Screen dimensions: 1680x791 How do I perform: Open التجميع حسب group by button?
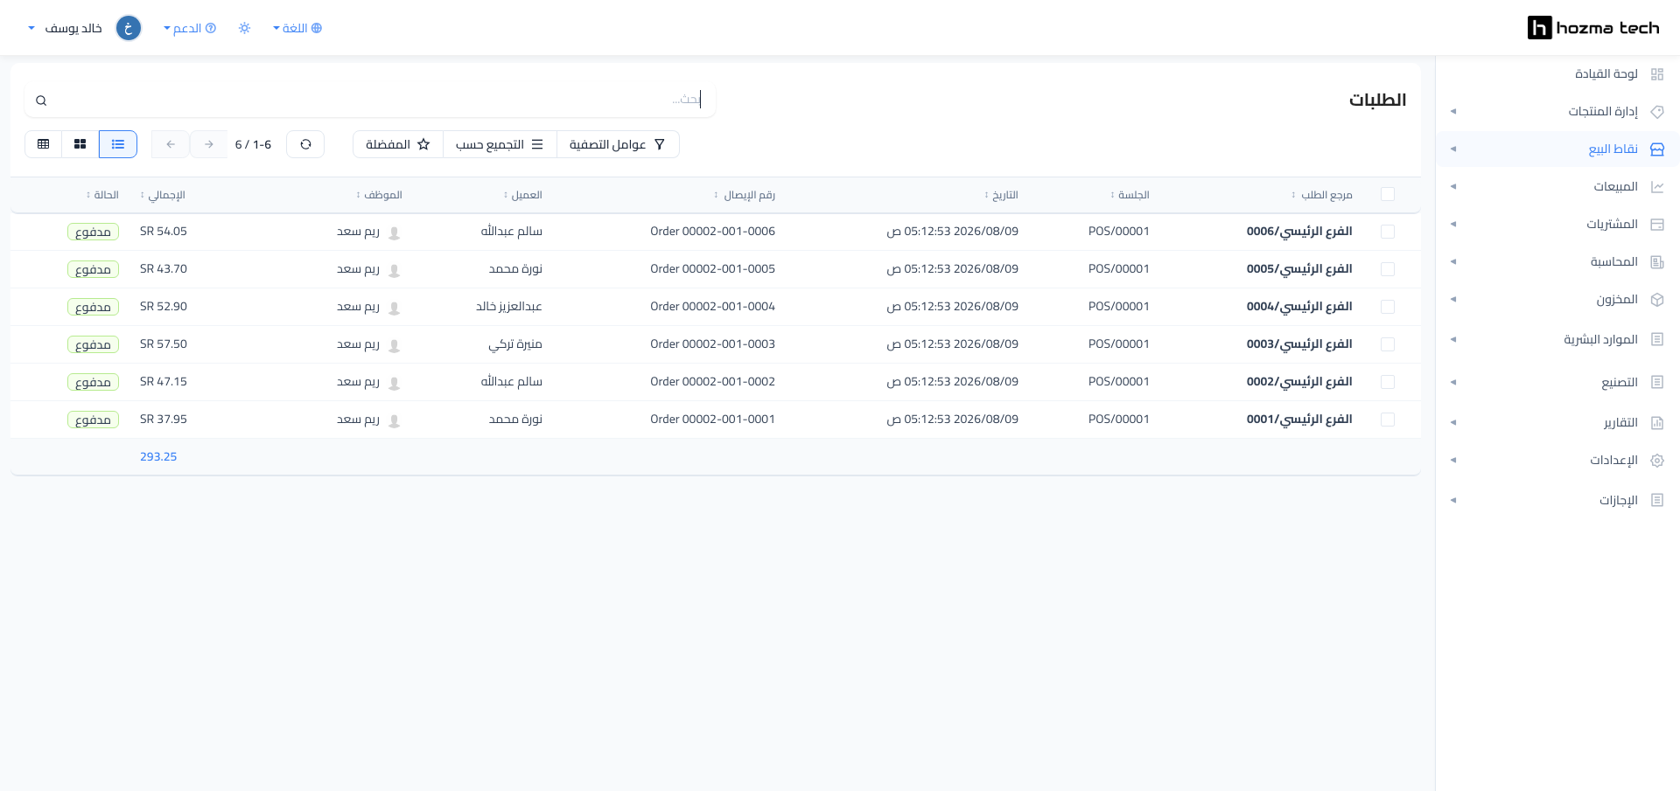pyautogui.click(x=500, y=144)
